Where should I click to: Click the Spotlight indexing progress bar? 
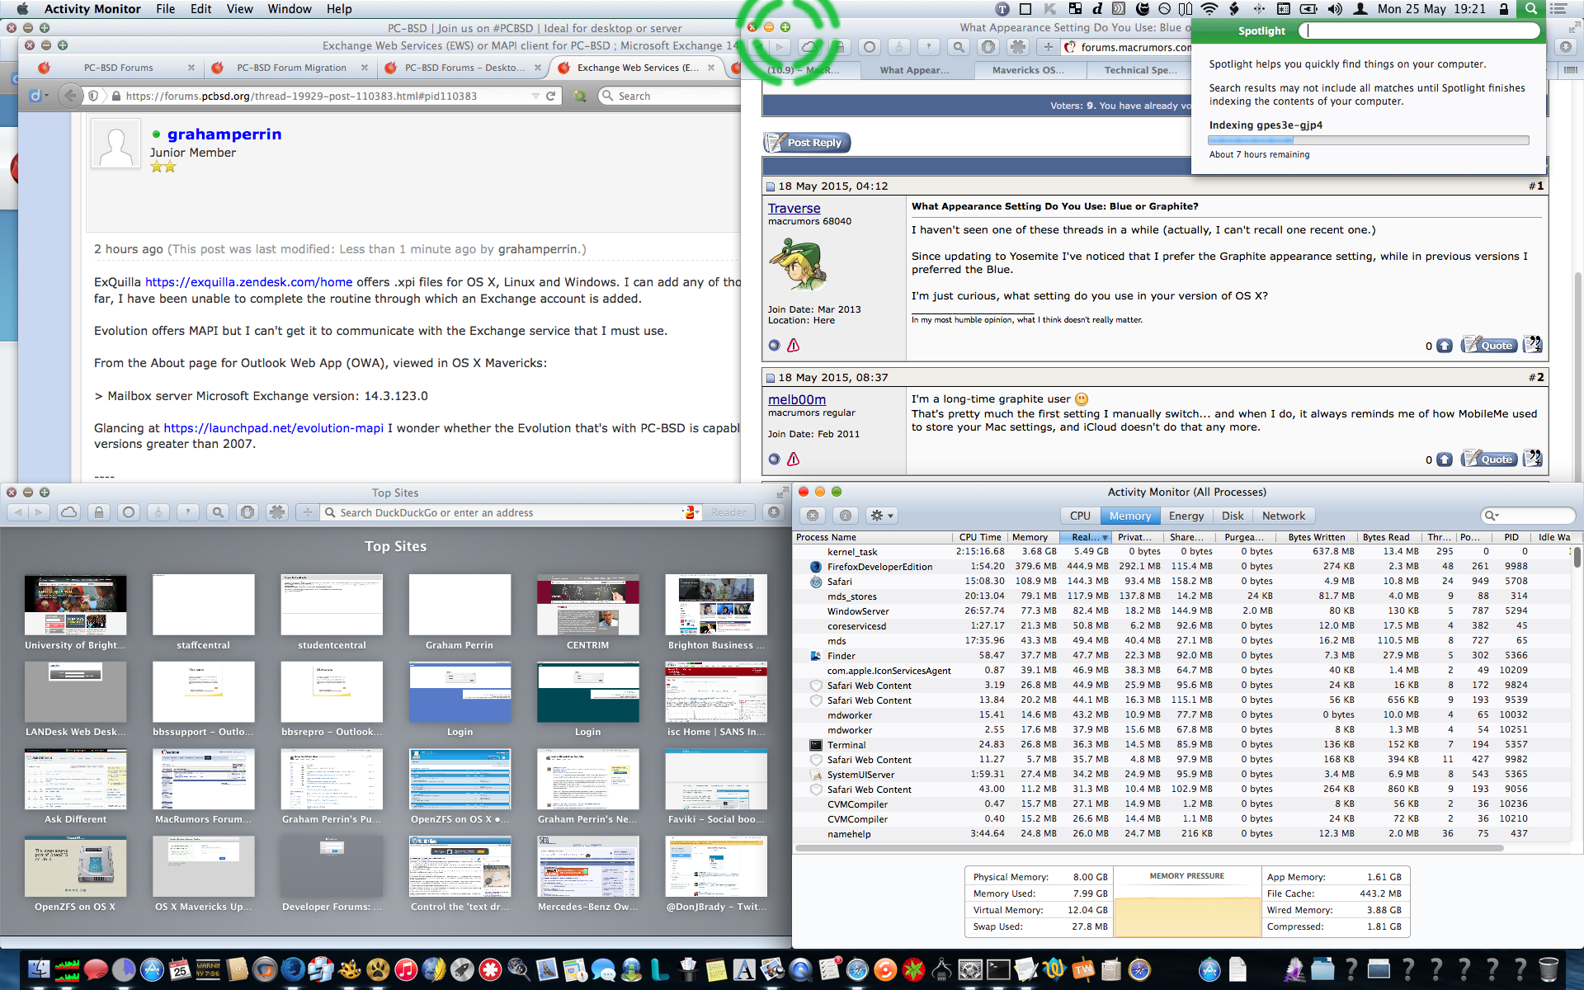point(1368,140)
